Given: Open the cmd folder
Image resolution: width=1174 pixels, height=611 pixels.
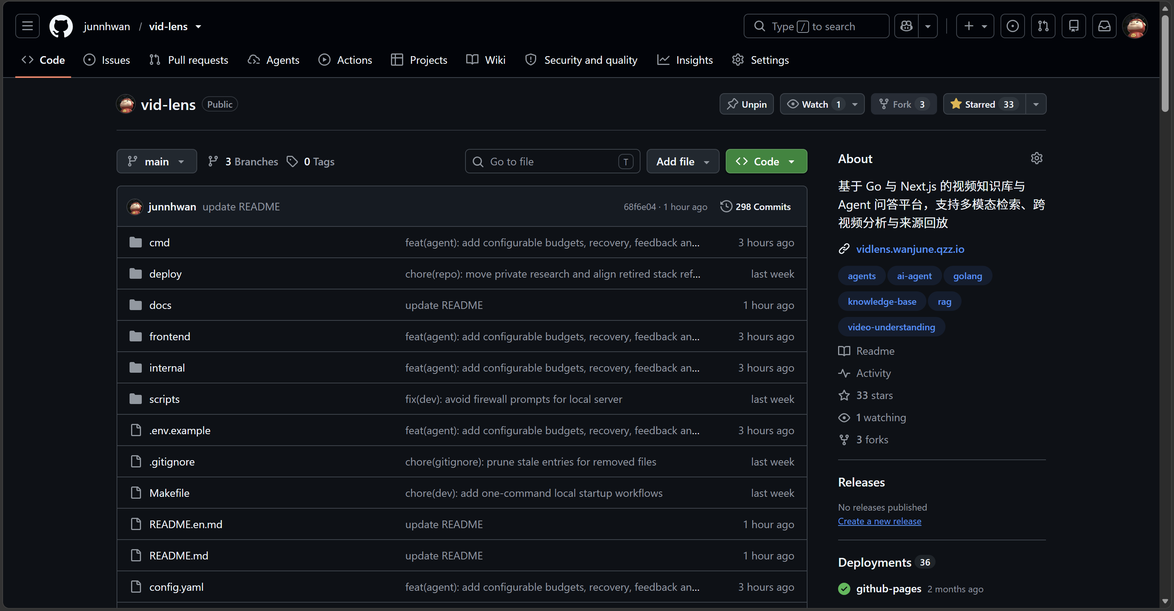Looking at the screenshot, I should pyautogui.click(x=159, y=242).
